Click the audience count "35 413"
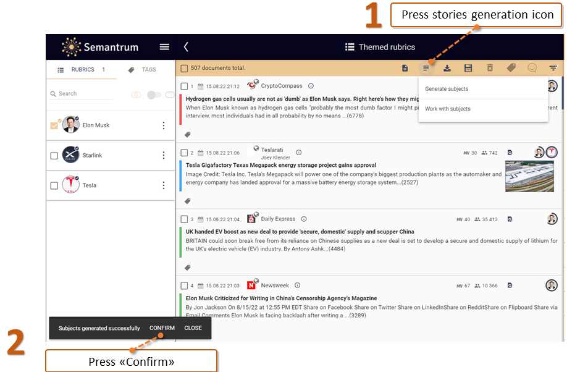The height and width of the screenshot is (372, 567). (x=490, y=219)
